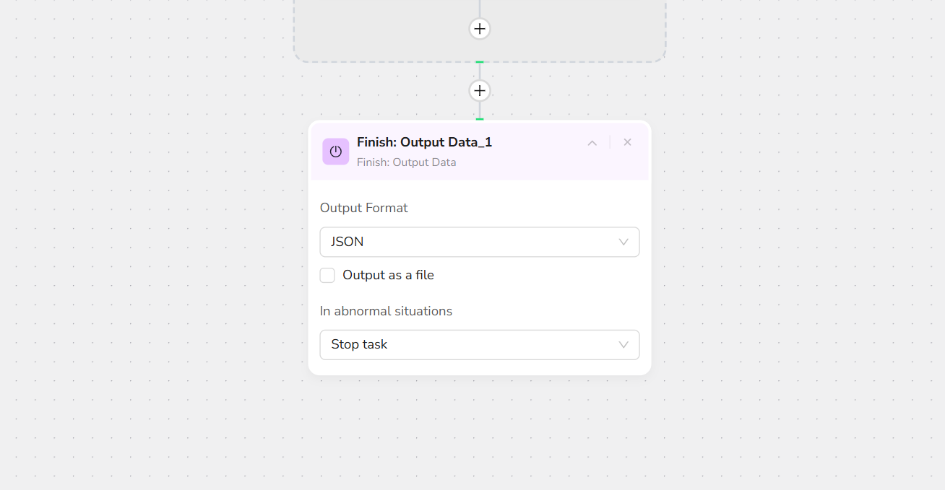Click the green connector port atop Finish node
The height and width of the screenshot is (490, 945).
pos(480,119)
